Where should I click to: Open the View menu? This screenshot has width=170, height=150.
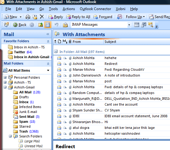[x=31, y=9]
